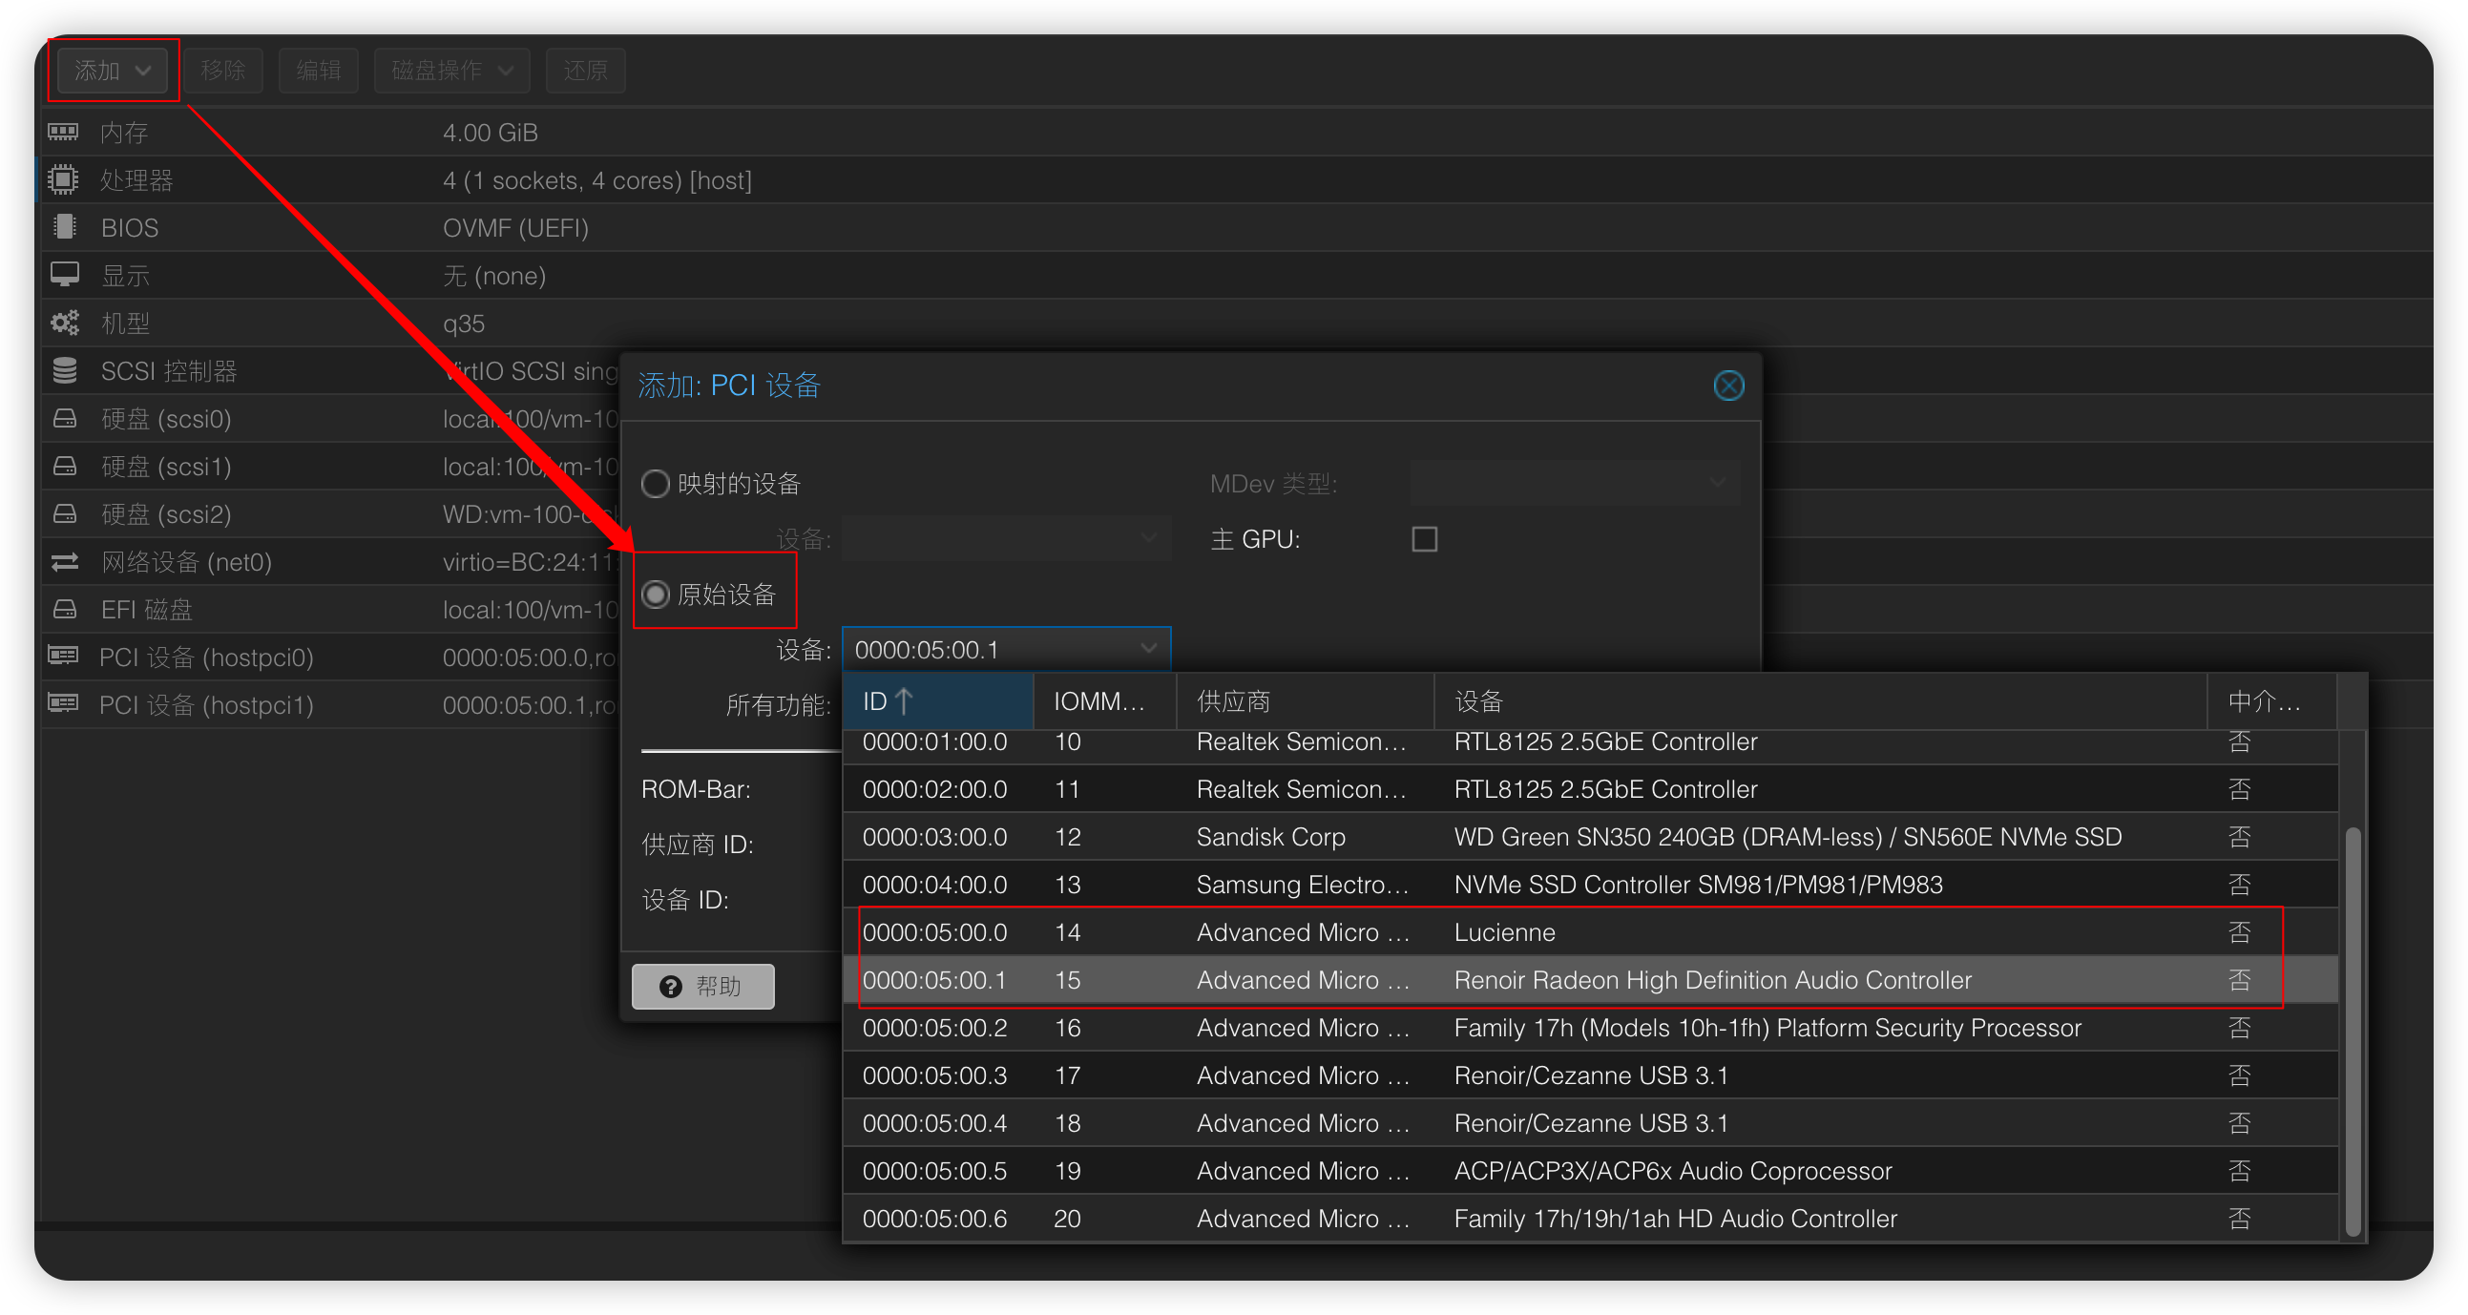Screen dimensions: 2468x1315
Task: Click the machine type (机型) gears icon
Action: (x=64, y=323)
